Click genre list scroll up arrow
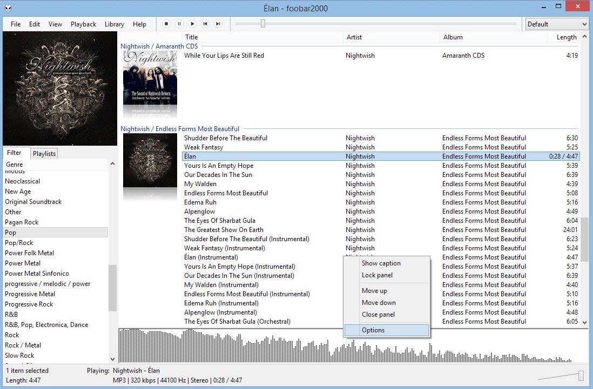This screenshot has height=389, width=593. pos(112,164)
